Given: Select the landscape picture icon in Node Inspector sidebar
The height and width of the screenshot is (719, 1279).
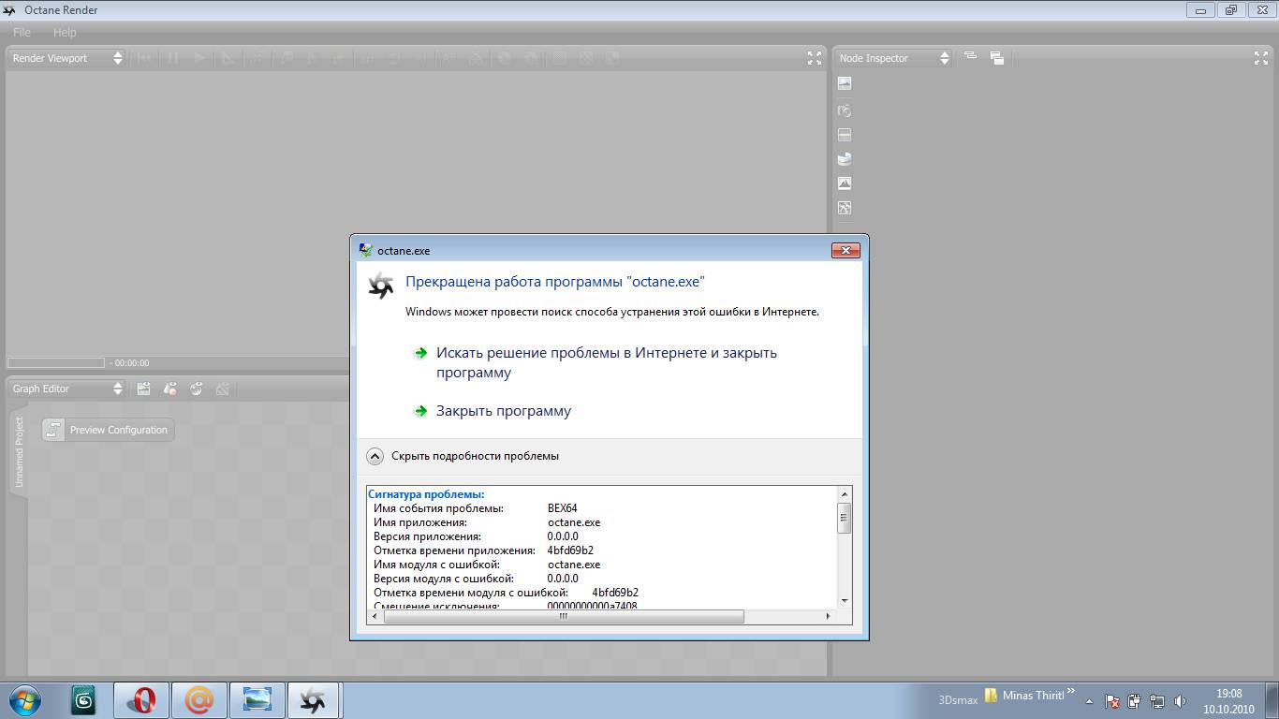Looking at the screenshot, I should pyautogui.click(x=845, y=83).
